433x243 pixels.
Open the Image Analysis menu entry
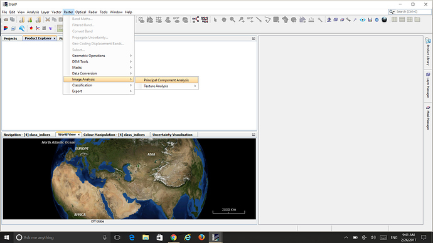99,80
